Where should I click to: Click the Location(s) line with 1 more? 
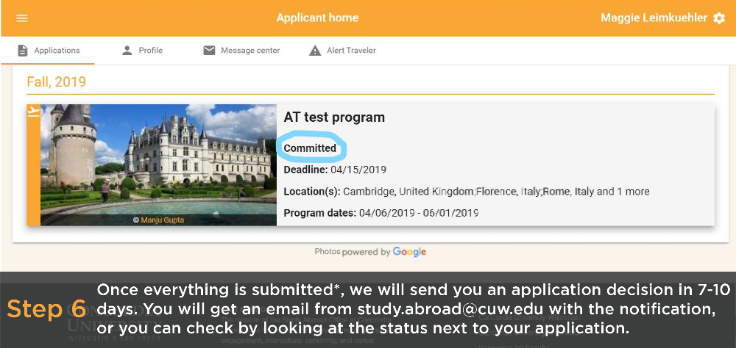pyautogui.click(x=467, y=192)
